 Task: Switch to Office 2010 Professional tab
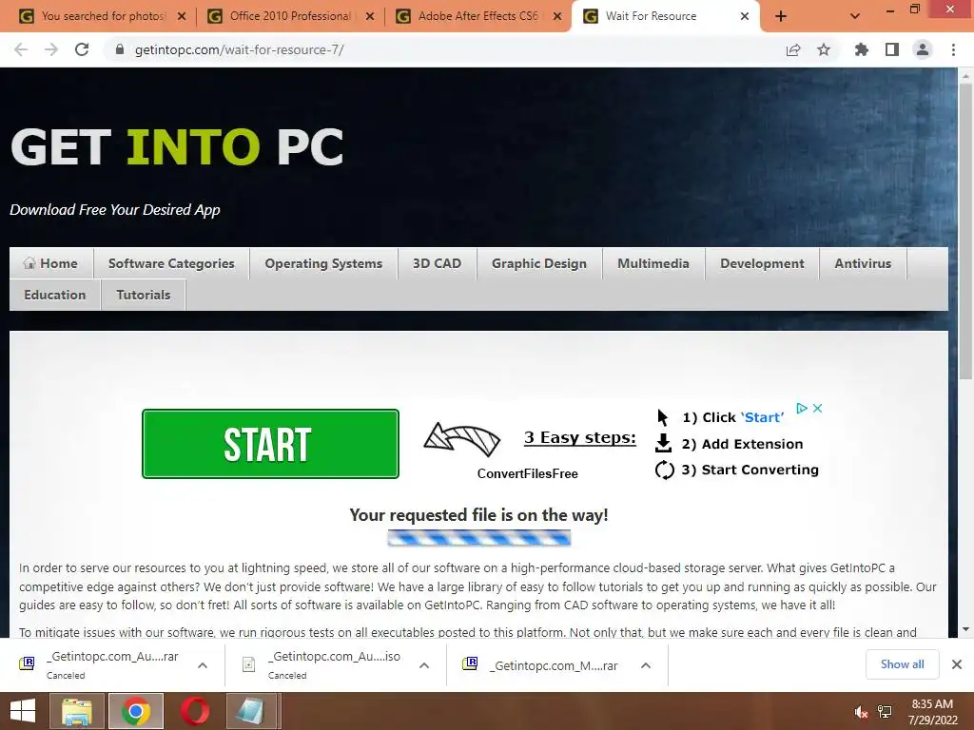click(x=290, y=16)
